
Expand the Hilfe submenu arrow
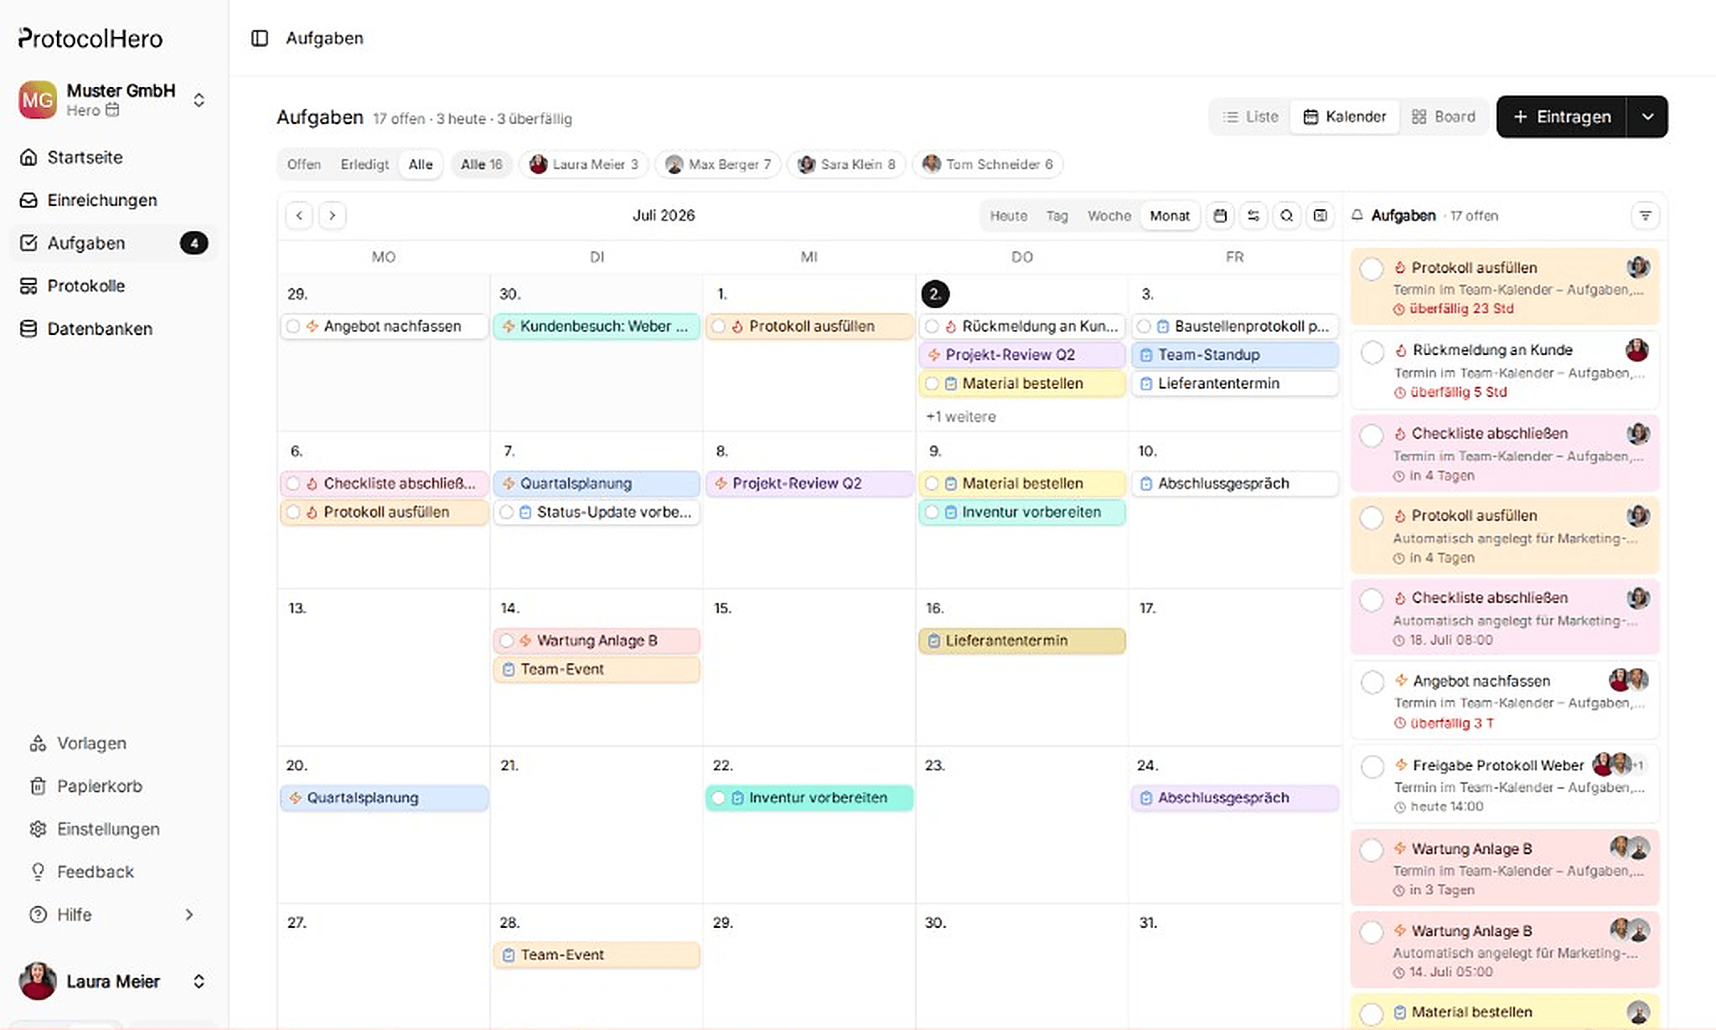click(x=189, y=914)
